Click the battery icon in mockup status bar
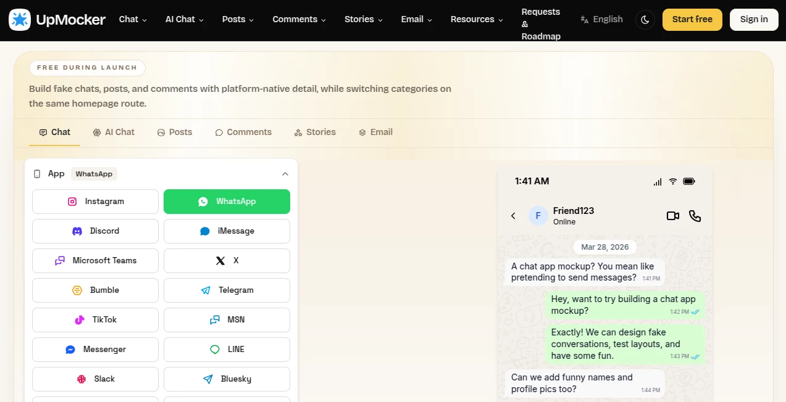 (x=689, y=181)
